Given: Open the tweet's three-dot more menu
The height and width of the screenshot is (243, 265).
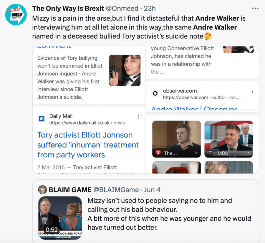Looking at the screenshot, I should click(255, 8).
